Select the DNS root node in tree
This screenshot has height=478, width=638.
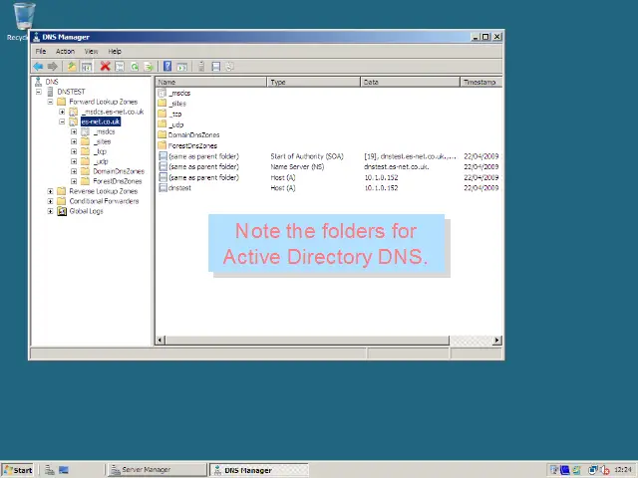pos(52,82)
